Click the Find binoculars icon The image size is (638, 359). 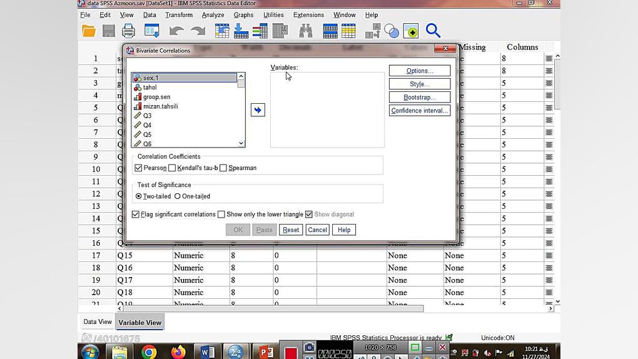pyautogui.click(x=306, y=31)
